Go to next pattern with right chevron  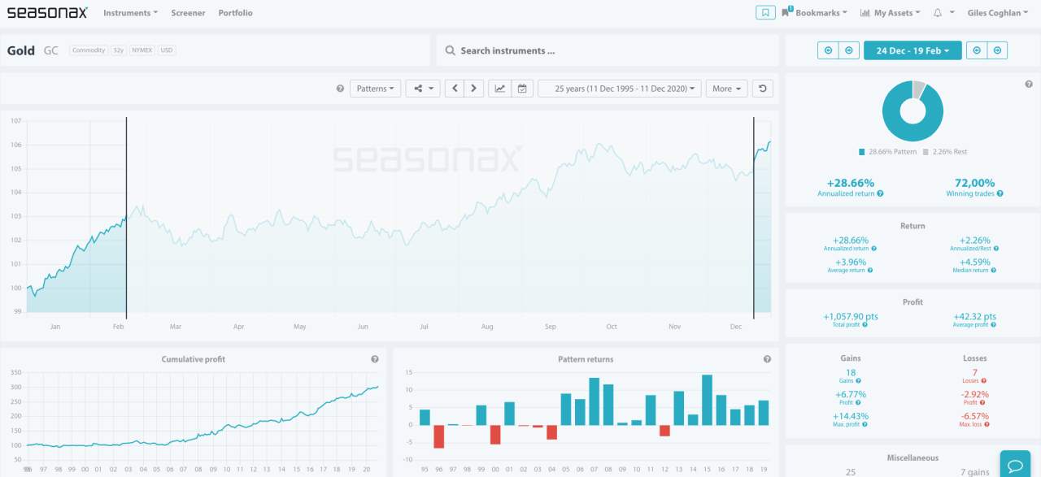(474, 89)
